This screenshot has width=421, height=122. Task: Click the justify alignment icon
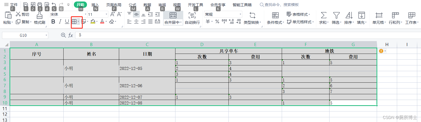click(150, 22)
